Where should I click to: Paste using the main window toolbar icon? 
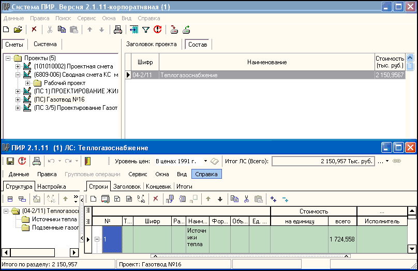[x=74, y=30]
